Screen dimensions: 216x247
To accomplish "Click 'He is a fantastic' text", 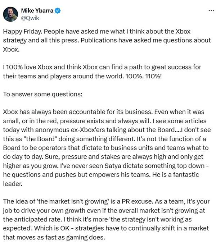I will (175, 175).
